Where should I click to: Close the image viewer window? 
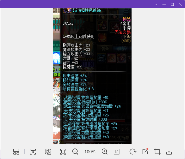click(x=180, y=4)
